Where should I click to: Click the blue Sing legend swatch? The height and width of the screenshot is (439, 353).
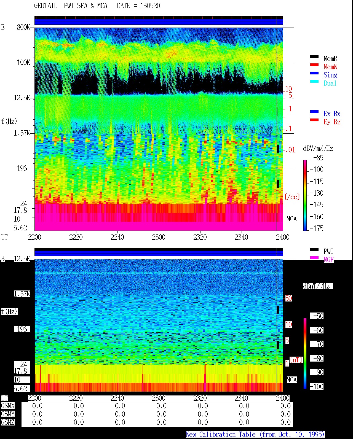point(314,73)
